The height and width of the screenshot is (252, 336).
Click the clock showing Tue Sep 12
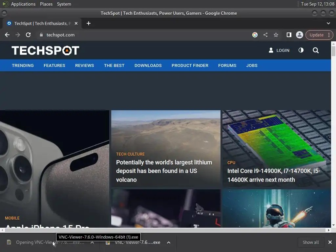318,4
